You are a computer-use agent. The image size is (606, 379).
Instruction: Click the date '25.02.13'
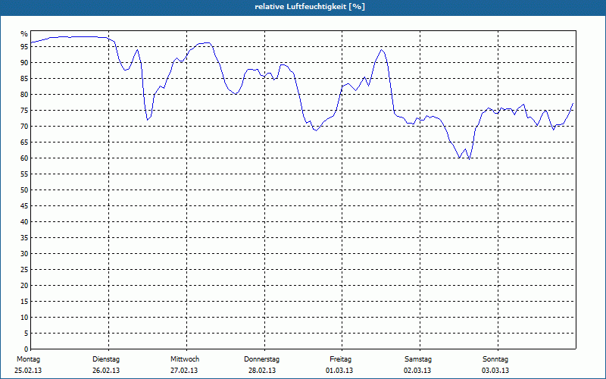[x=28, y=371]
